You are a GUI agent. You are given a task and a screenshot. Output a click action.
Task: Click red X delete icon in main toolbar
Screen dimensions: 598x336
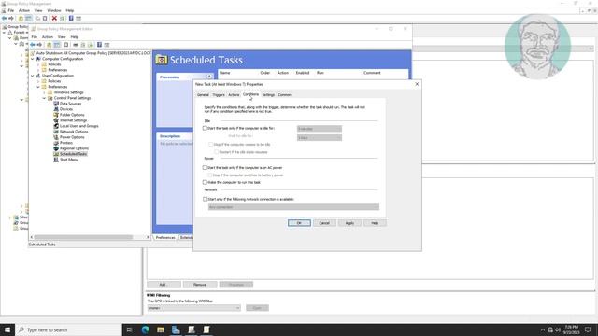[x=54, y=19]
